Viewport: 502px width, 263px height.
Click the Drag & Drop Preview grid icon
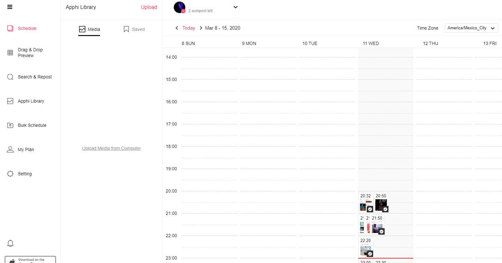(x=10, y=53)
